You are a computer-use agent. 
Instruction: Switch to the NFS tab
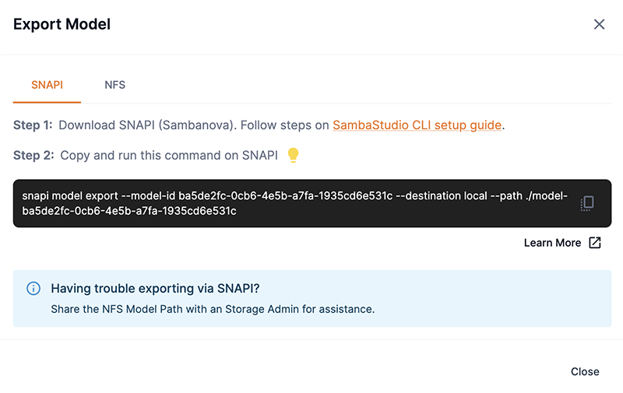click(x=114, y=85)
